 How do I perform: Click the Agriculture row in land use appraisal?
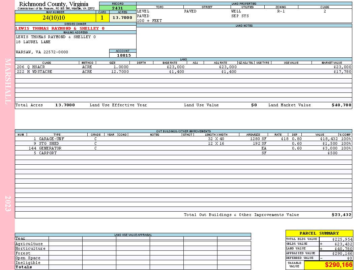(x=133, y=244)
